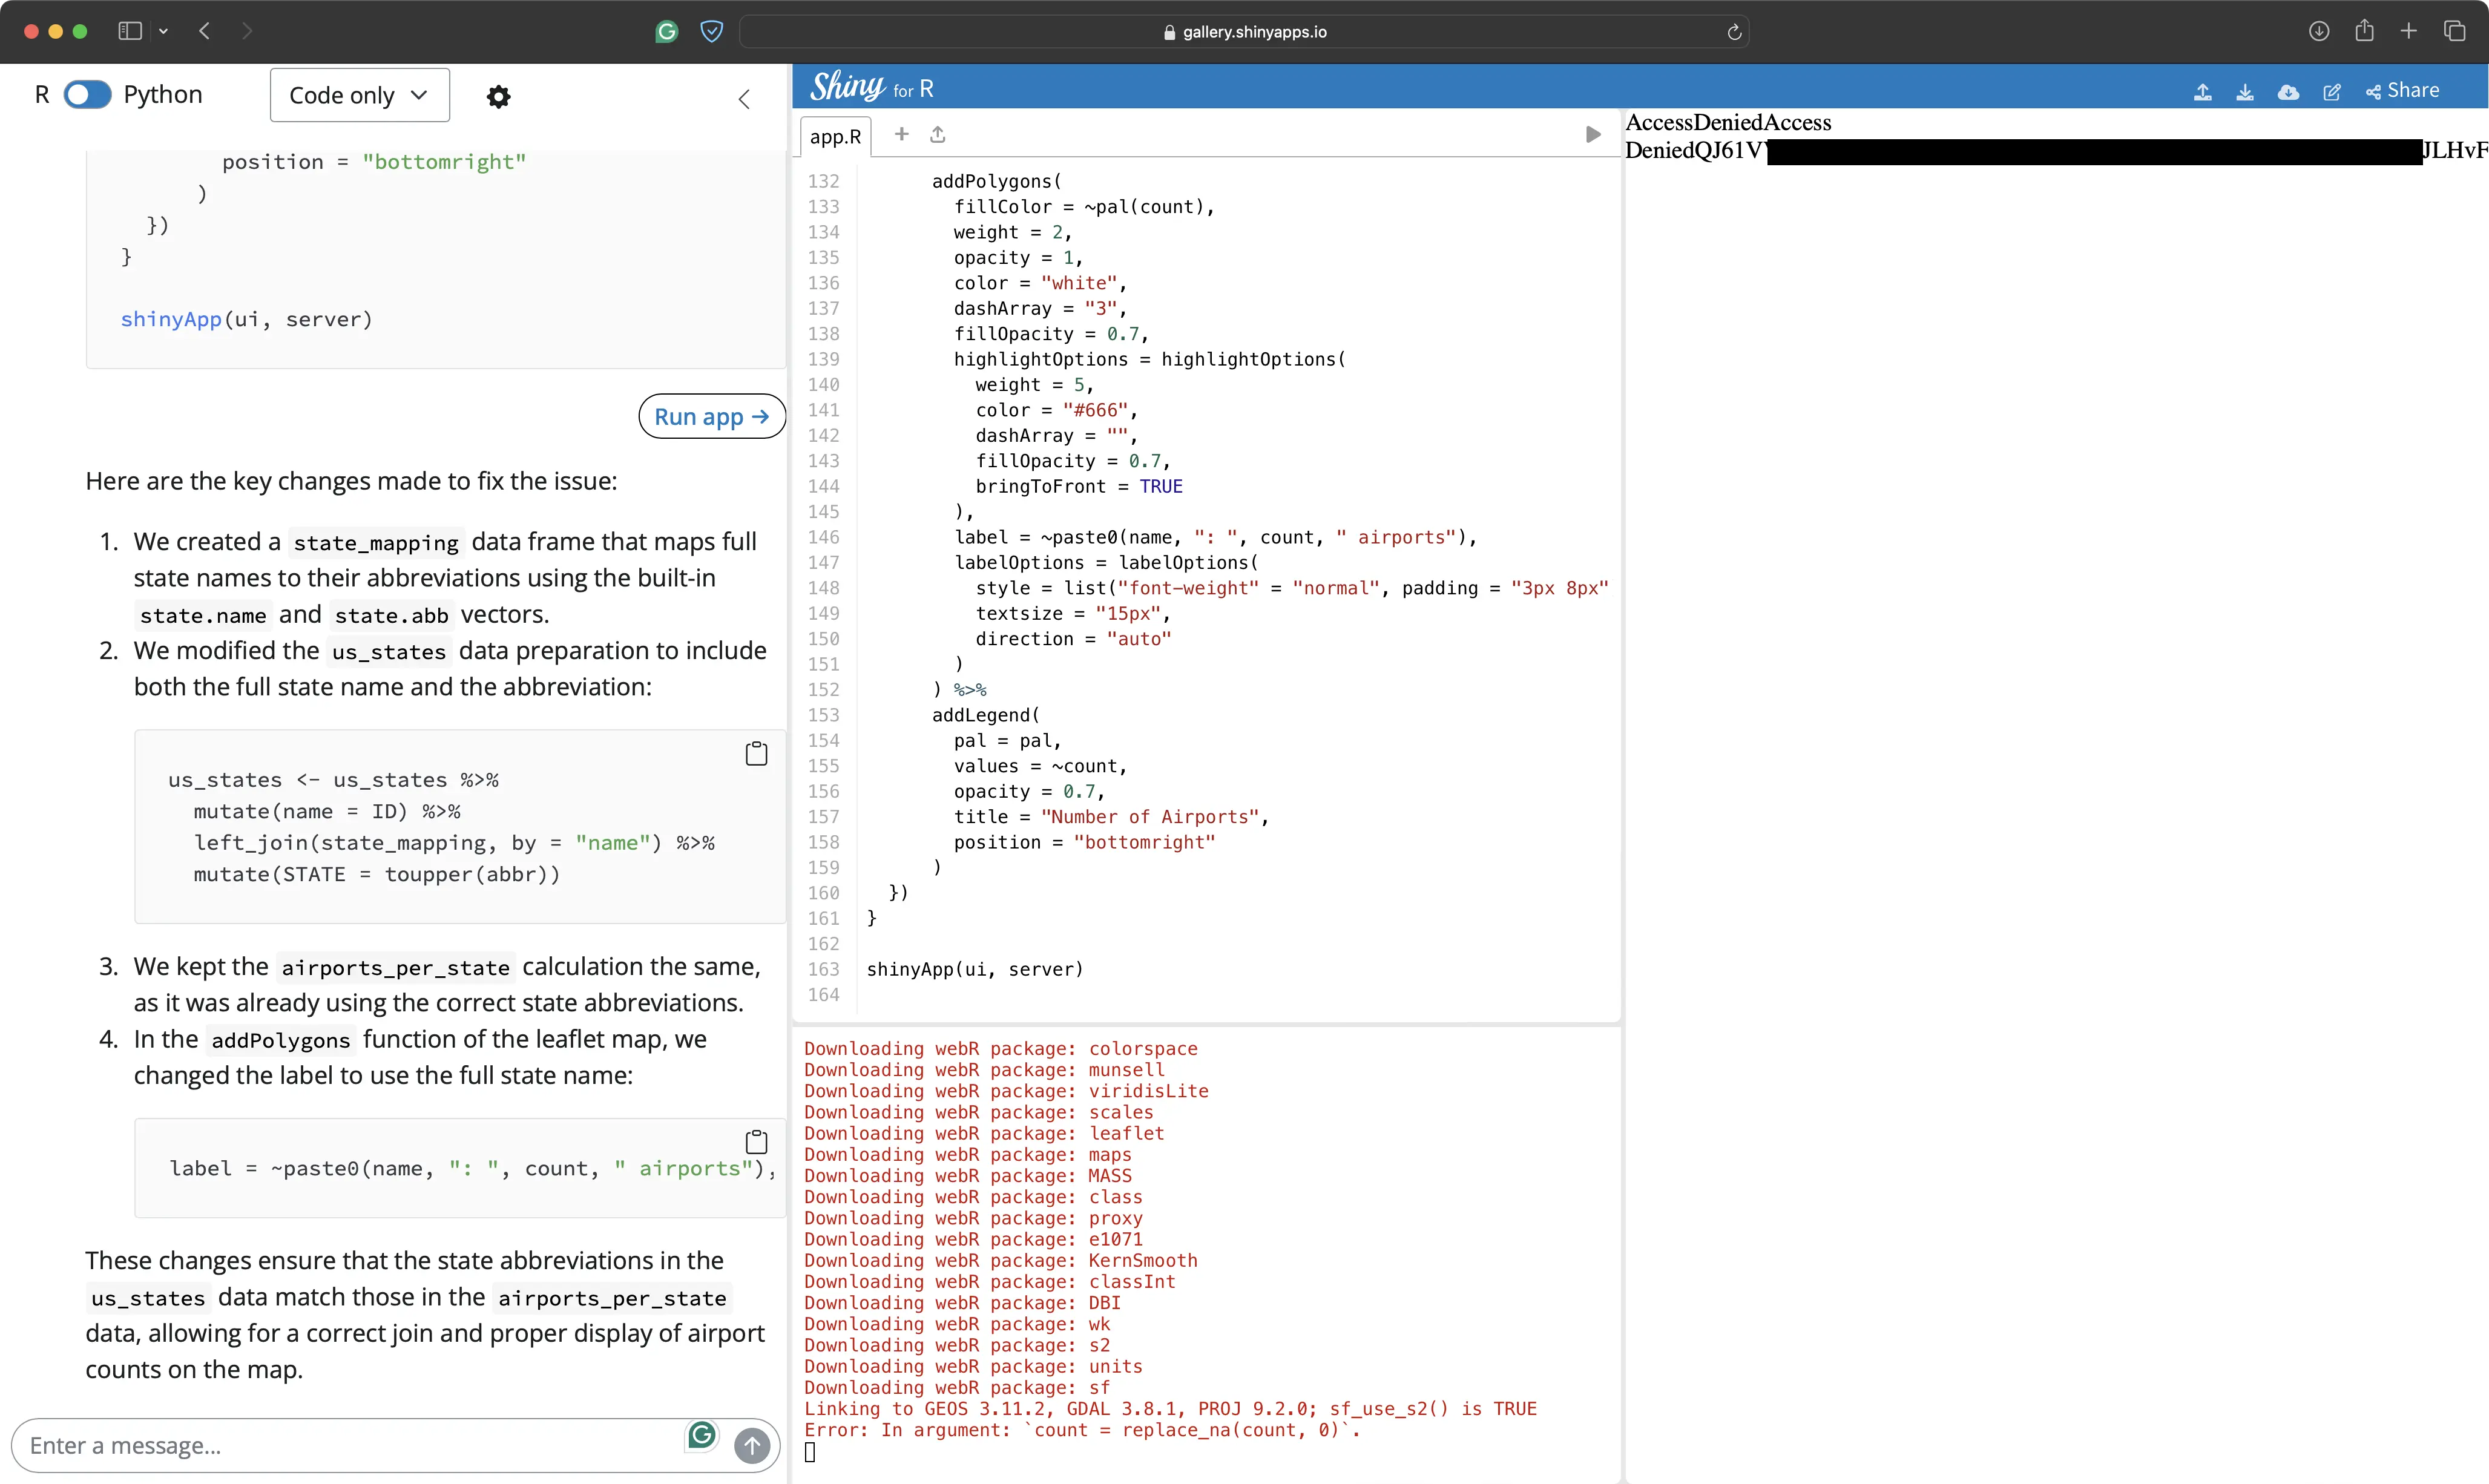The width and height of the screenshot is (2489, 1484).
Task: Click the state_mapping inline code
Action: tap(376, 543)
